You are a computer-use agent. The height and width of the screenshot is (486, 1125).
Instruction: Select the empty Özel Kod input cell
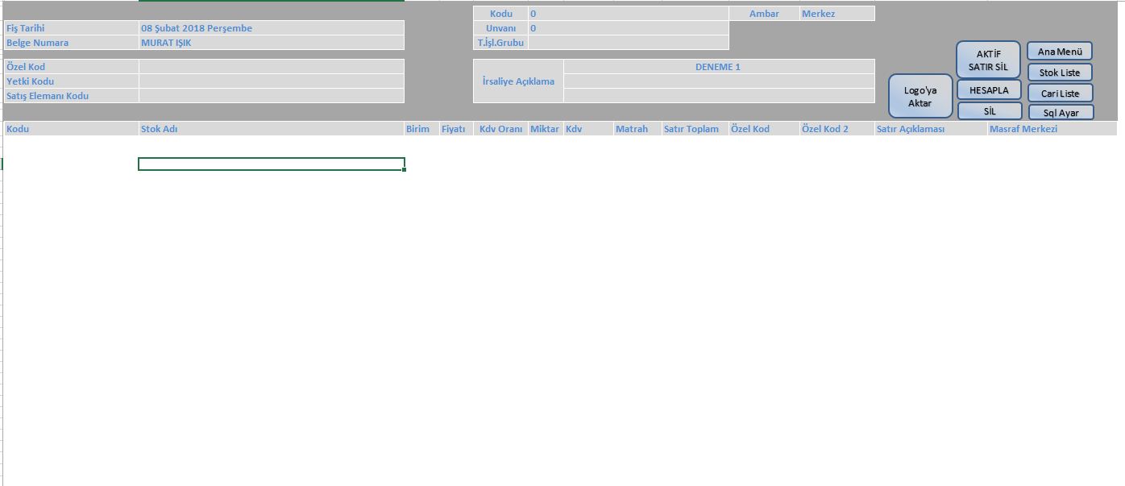click(x=271, y=67)
